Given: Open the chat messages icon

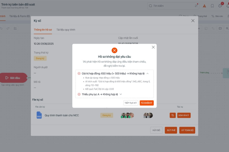Looking at the screenshot, I should pos(220,6).
